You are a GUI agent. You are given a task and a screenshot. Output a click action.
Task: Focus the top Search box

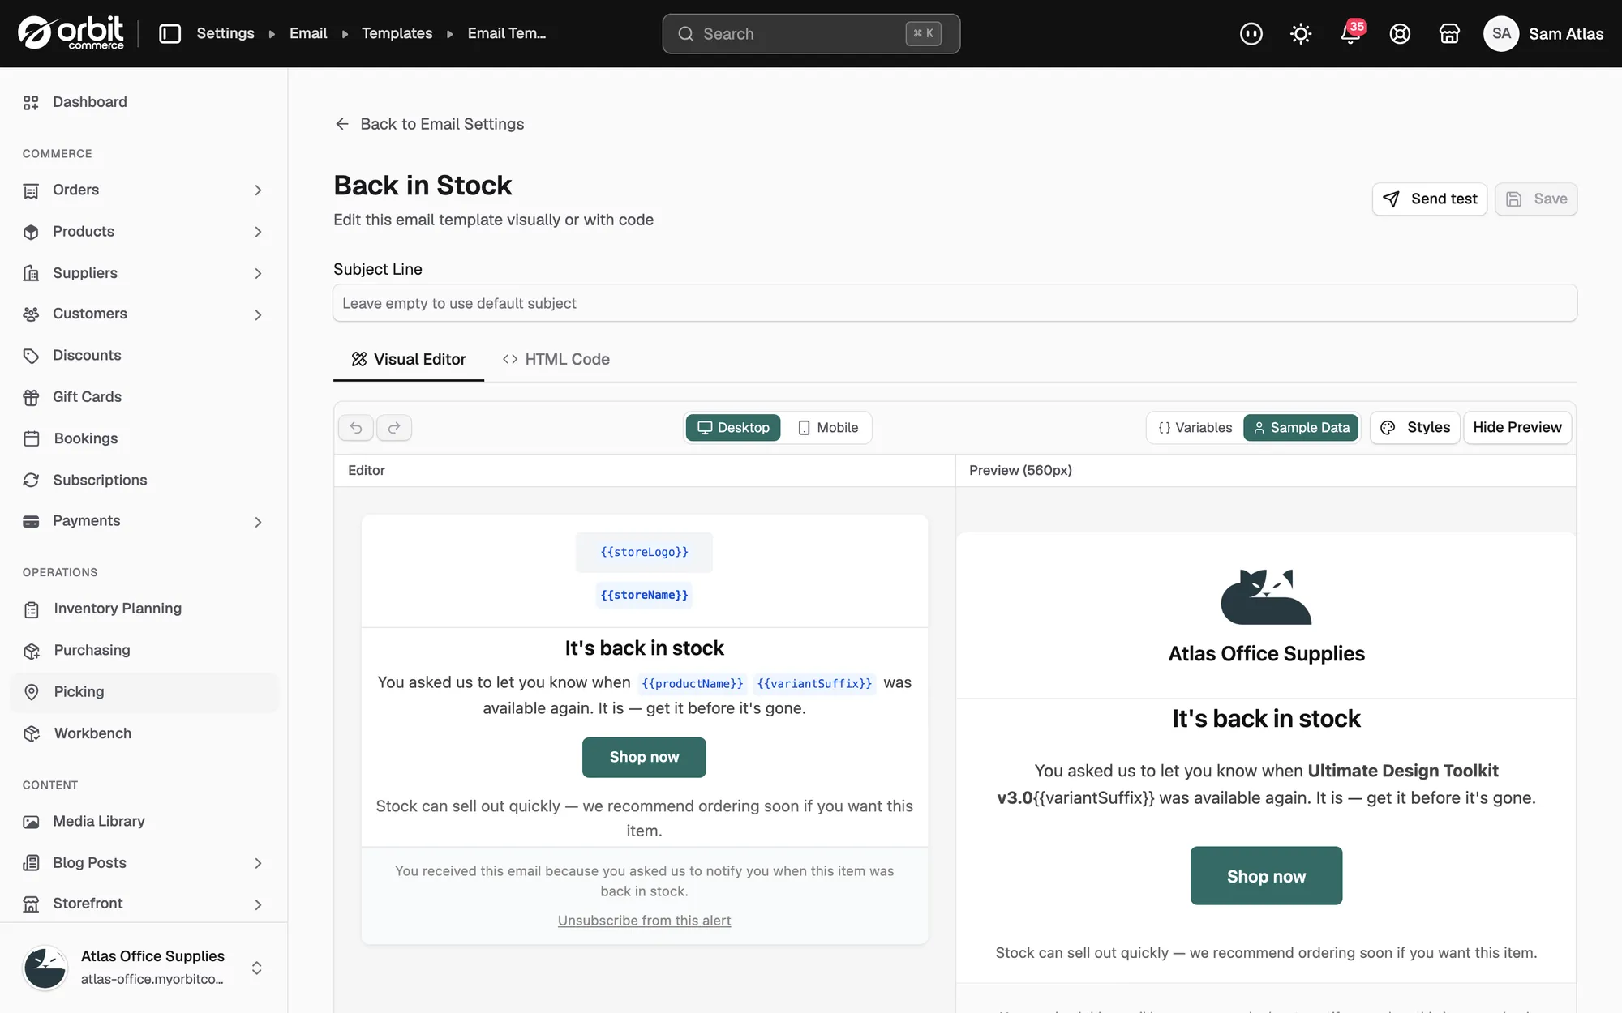pos(811,33)
